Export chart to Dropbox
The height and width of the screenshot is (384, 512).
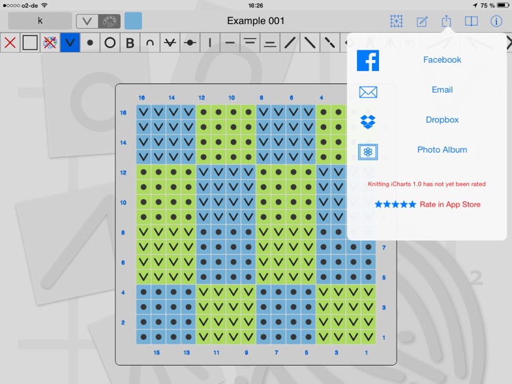pyautogui.click(x=442, y=120)
